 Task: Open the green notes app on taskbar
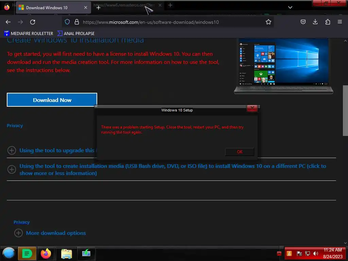27,253
